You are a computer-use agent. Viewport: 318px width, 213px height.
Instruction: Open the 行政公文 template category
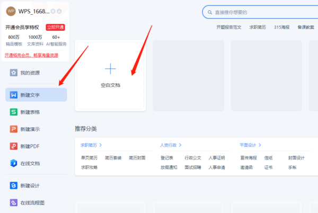click(x=193, y=158)
